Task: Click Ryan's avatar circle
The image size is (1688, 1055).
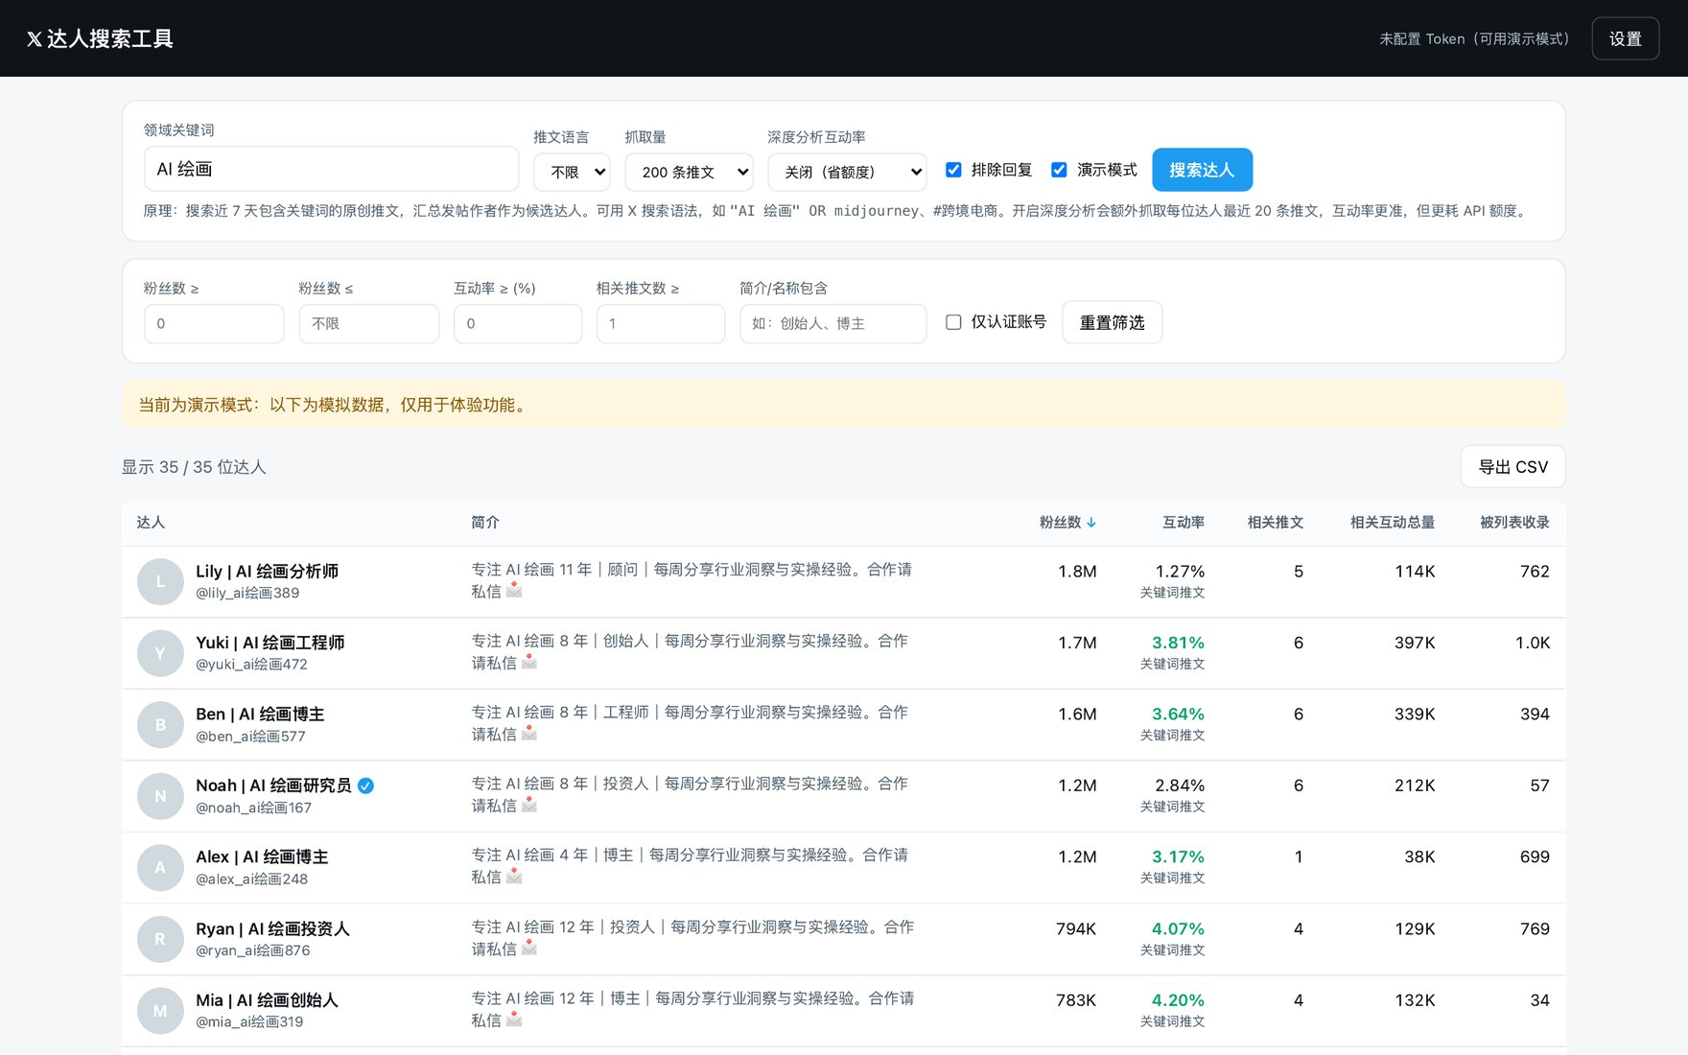Action: coord(160,939)
